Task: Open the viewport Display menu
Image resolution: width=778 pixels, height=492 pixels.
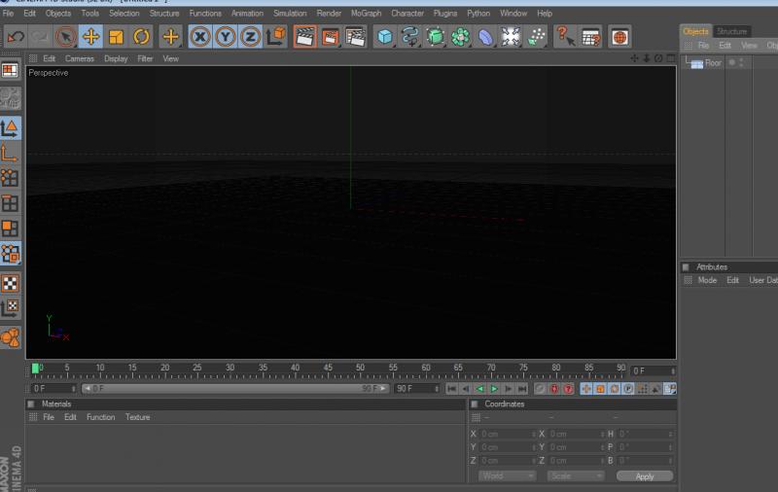Action: [116, 58]
